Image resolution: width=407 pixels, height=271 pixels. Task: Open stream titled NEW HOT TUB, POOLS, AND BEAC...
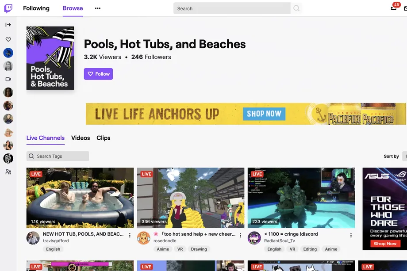(x=83, y=234)
